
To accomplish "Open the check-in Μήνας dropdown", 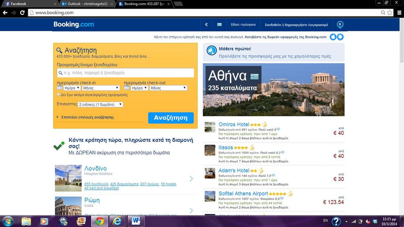I will (101, 88).
